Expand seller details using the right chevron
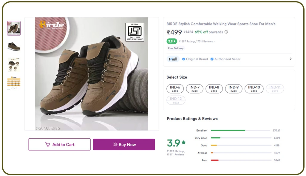 tap(291, 59)
